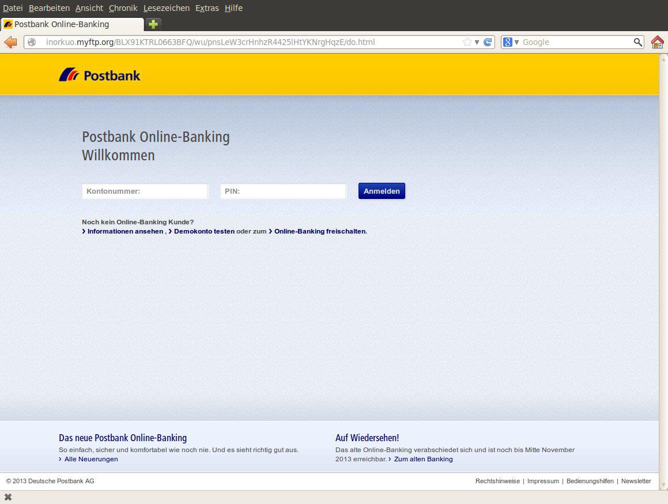Screen dimensions: 668x504
Task: Open the home page icon
Action: [658, 42]
